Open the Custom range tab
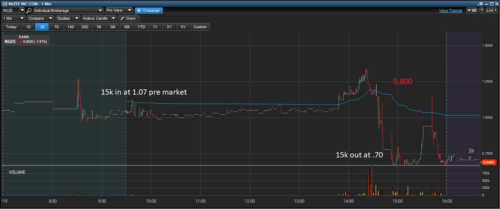The width and height of the screenshot is (500, 209). (x=200, y=27)
